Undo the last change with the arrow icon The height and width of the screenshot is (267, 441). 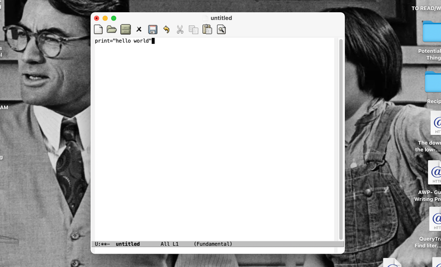(166, 29)
